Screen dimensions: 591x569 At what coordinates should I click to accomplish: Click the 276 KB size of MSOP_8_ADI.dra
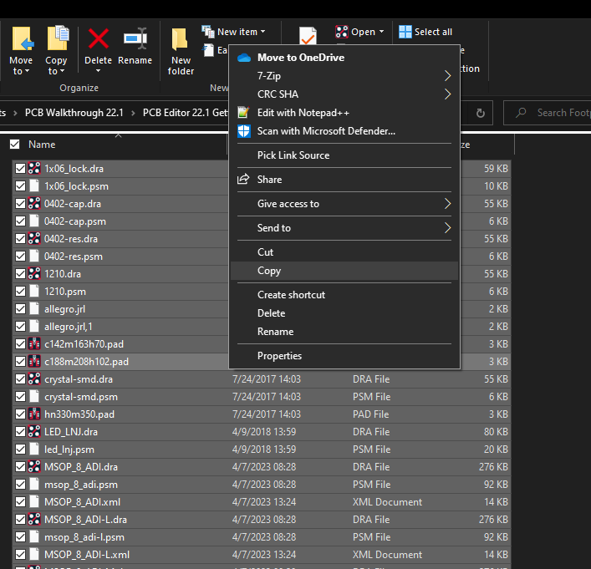click(x=493, y=466)
